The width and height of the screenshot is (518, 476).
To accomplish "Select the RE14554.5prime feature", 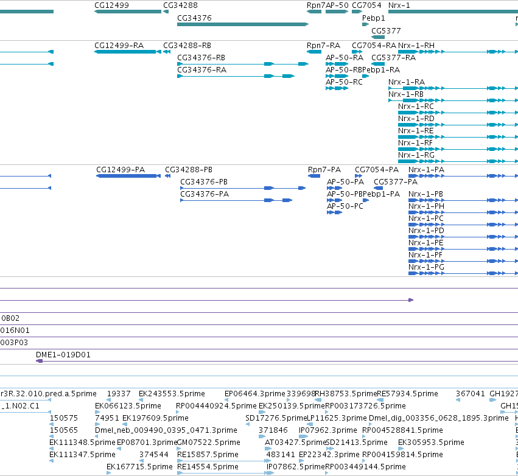I will [x=208, y=467].
